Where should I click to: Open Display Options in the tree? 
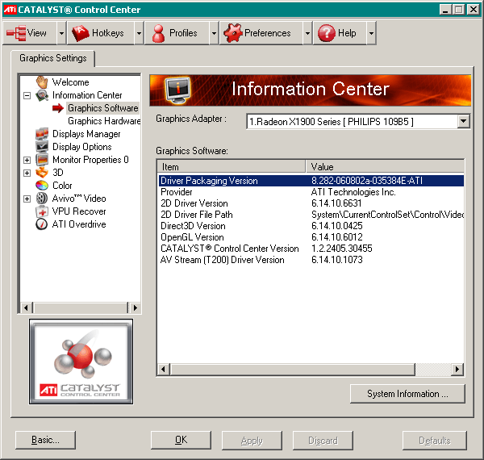click(82, 147)
